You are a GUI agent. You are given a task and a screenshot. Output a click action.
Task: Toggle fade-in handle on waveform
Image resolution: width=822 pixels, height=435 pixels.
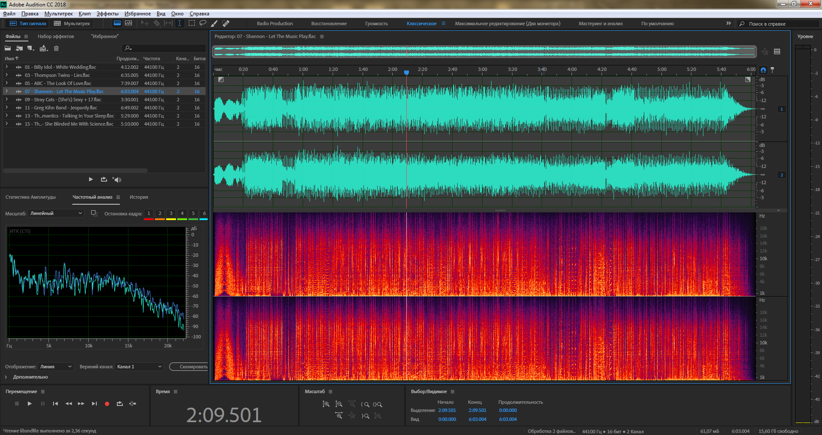click(221, 79)
